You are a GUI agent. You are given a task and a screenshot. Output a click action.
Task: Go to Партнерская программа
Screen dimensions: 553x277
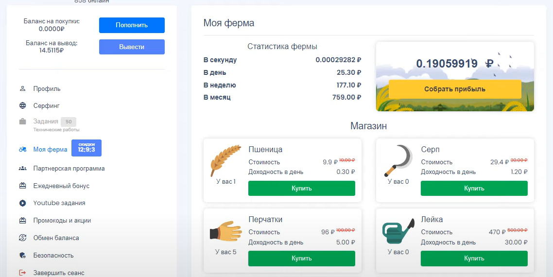coord(69,168)
